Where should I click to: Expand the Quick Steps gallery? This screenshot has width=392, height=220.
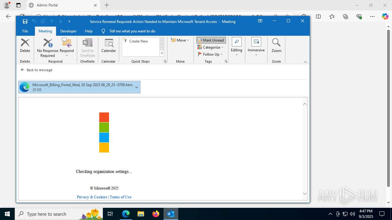click(x=162, y=54)
